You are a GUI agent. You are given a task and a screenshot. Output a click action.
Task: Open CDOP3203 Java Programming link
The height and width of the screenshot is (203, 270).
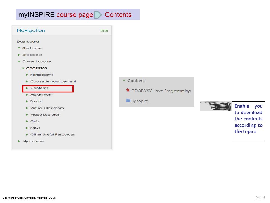click(161, 91)
